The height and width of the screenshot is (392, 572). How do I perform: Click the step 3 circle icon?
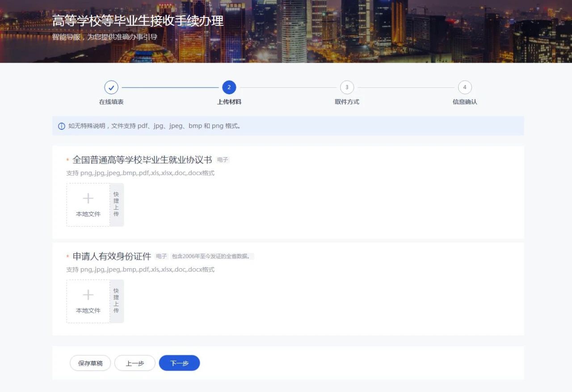tap(347, 88)
